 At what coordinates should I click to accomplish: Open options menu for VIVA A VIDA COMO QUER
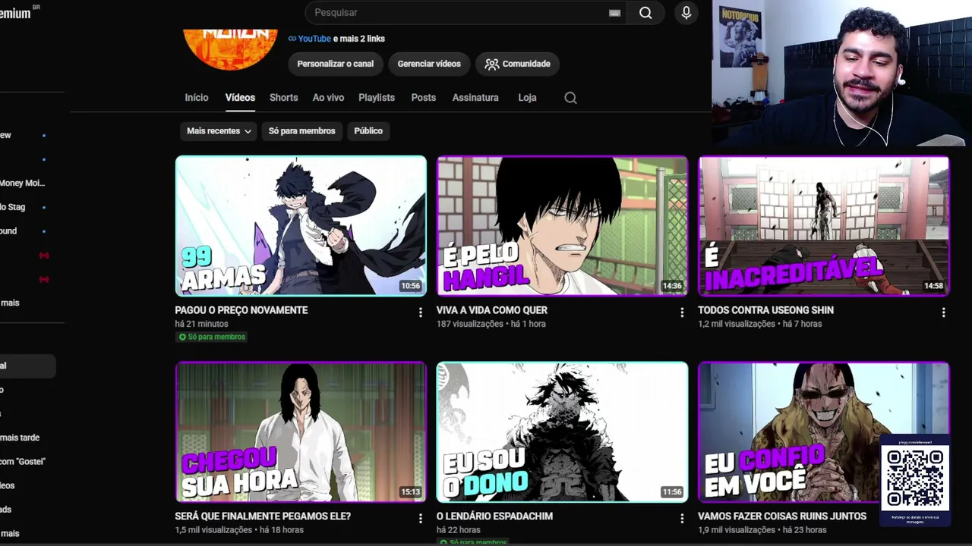(x=682, y=312)
